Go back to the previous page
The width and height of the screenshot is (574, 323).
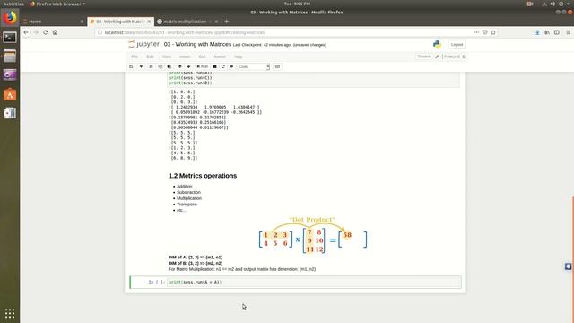[26, 32]
